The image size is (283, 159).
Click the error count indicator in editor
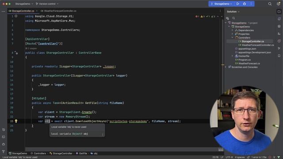pyautogui.click(x=197, y=16)
